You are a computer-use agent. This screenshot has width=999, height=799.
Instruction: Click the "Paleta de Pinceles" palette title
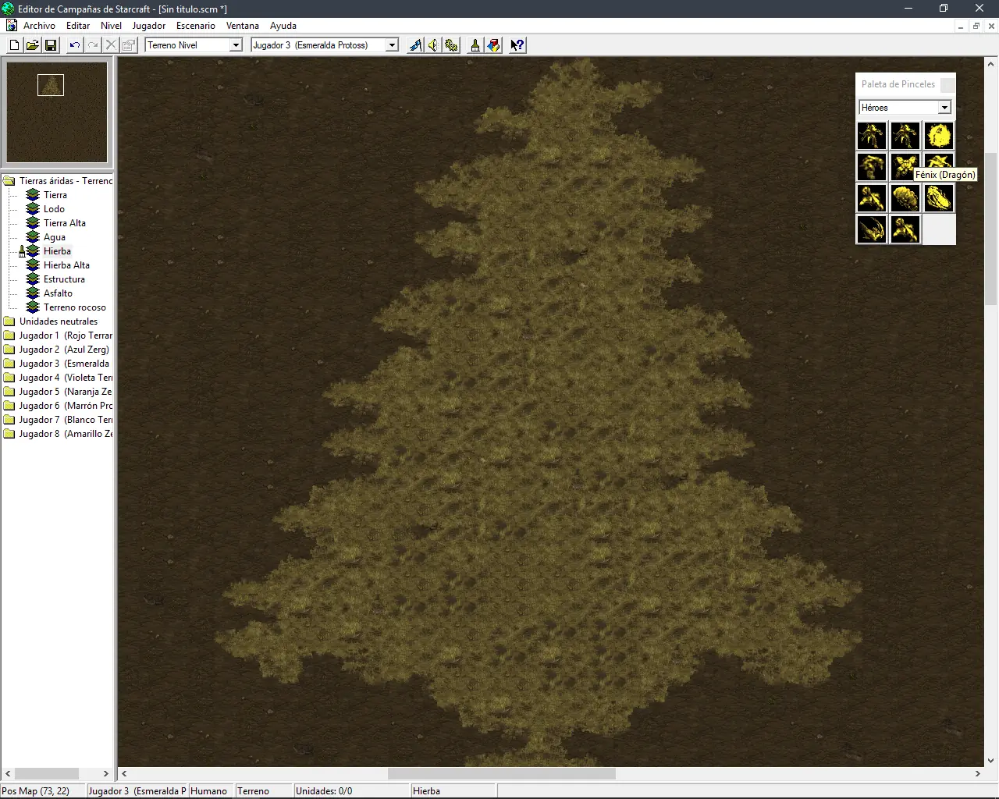click(x=898, y=84)
